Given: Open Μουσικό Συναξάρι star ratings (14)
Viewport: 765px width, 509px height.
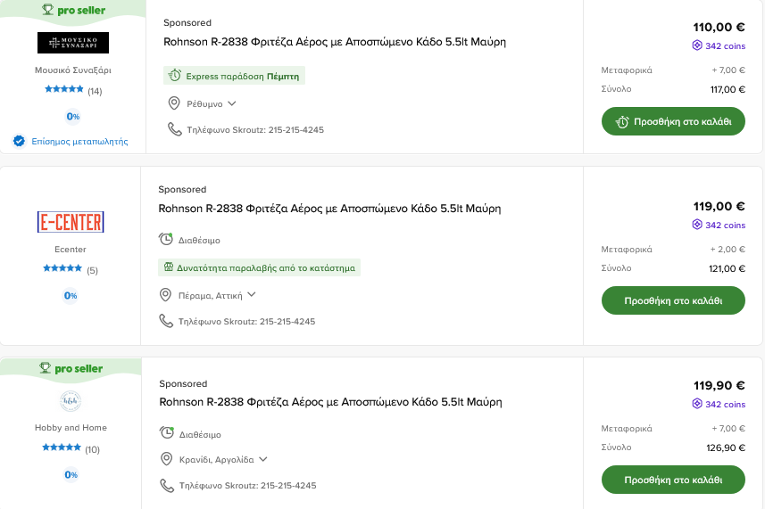Looking at the screenshot, I should point(73,91).
